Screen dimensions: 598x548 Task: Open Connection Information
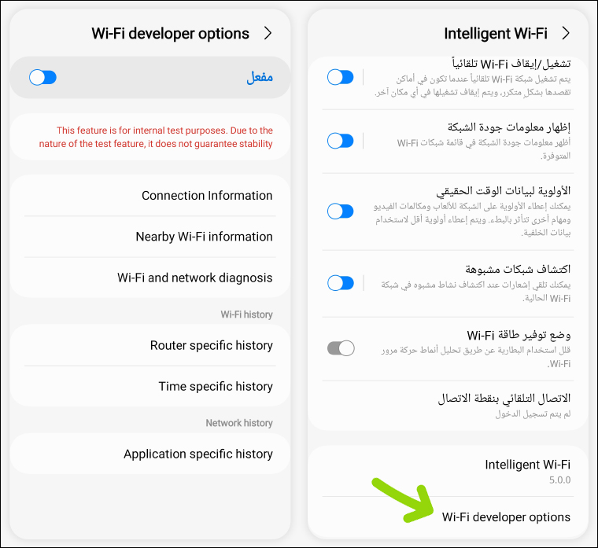coord(207,196)
